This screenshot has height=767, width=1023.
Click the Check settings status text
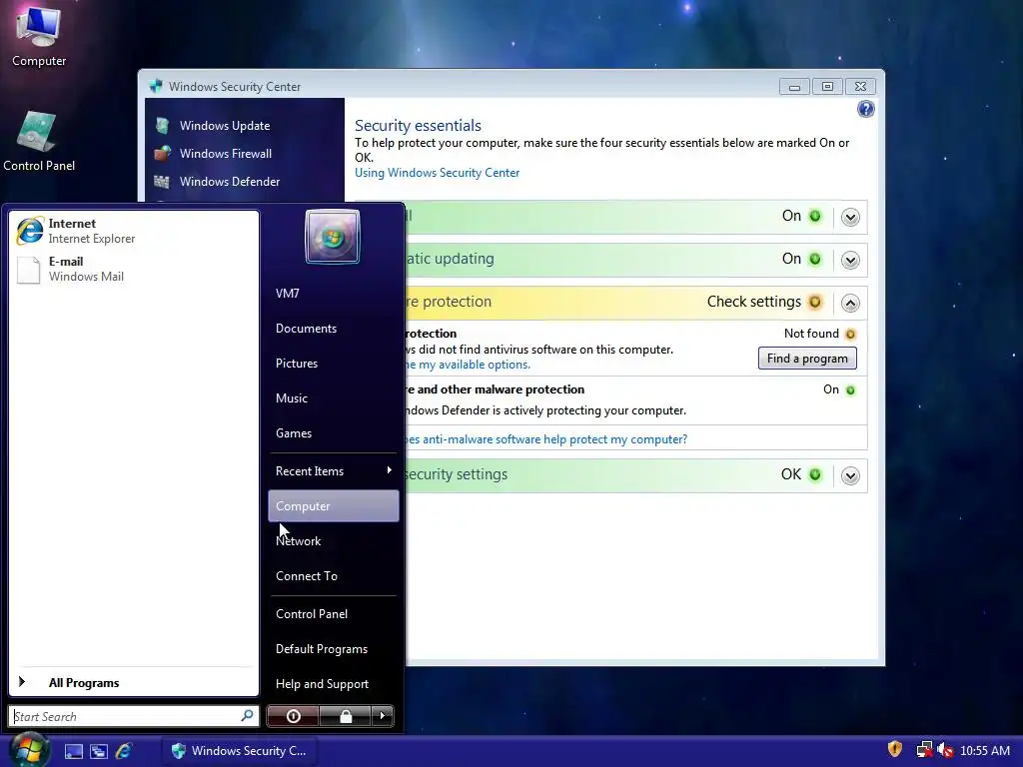[x=753, y=302]
